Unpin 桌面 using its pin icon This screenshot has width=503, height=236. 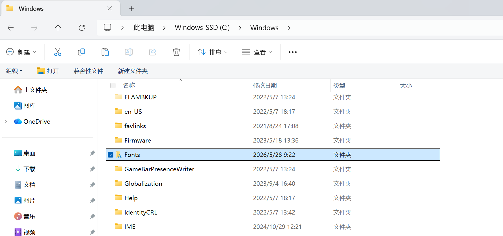(92, 153)
